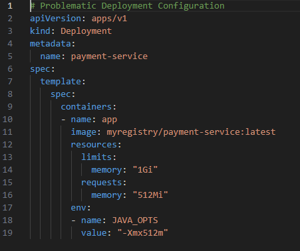
Task: Select the value "Deployment"
Action: tap(86, 31)
